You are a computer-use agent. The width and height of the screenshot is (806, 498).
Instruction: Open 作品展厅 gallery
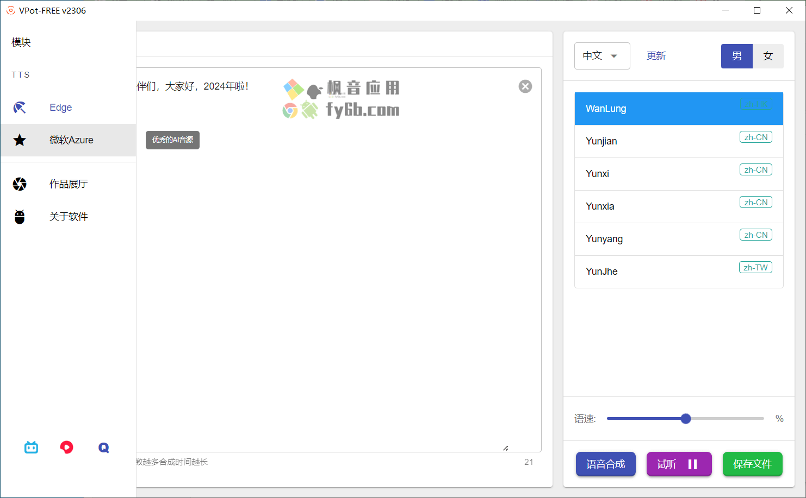pos(68,184)
